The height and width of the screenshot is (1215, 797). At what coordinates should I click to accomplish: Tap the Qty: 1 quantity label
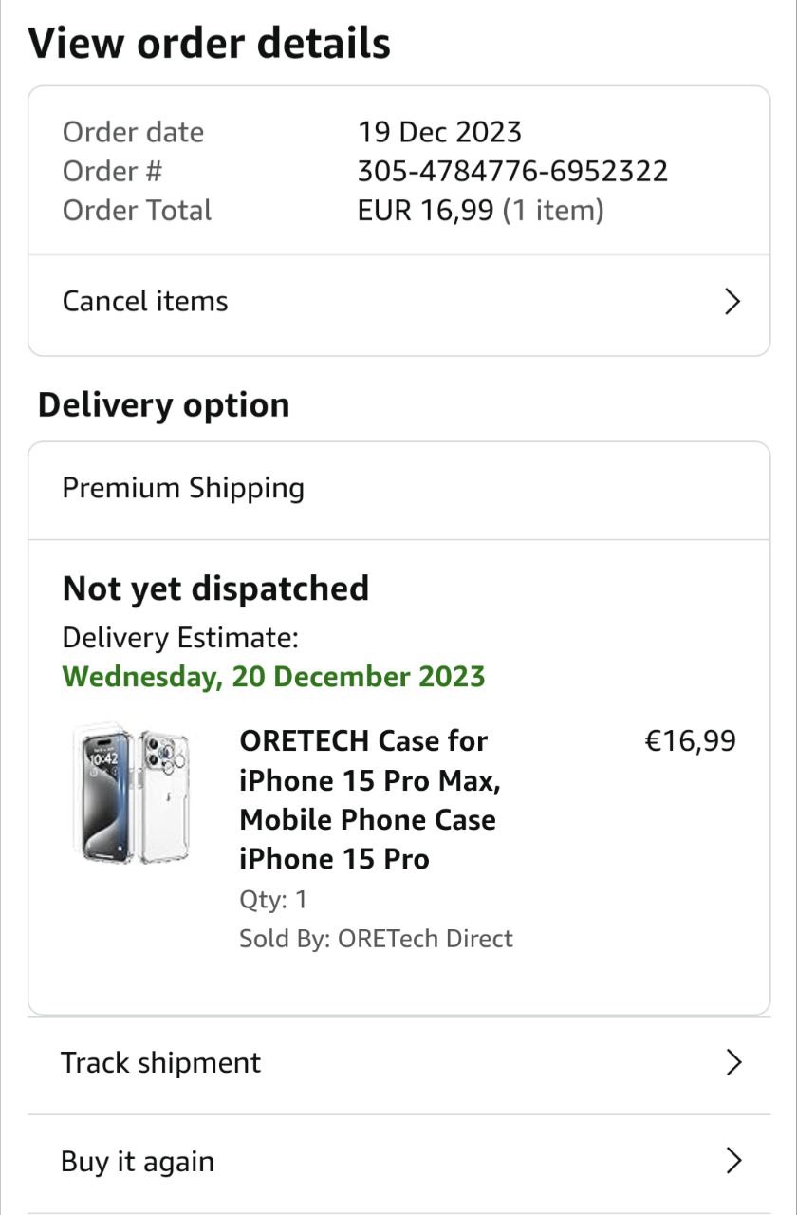[x=273, y=900]
